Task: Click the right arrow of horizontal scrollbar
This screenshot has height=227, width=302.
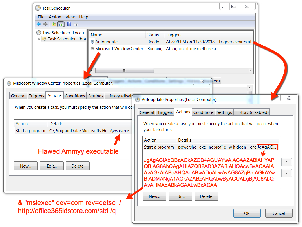Action: point(250,70)
